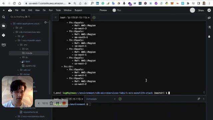Open the user avatar menu

point(192,10)
